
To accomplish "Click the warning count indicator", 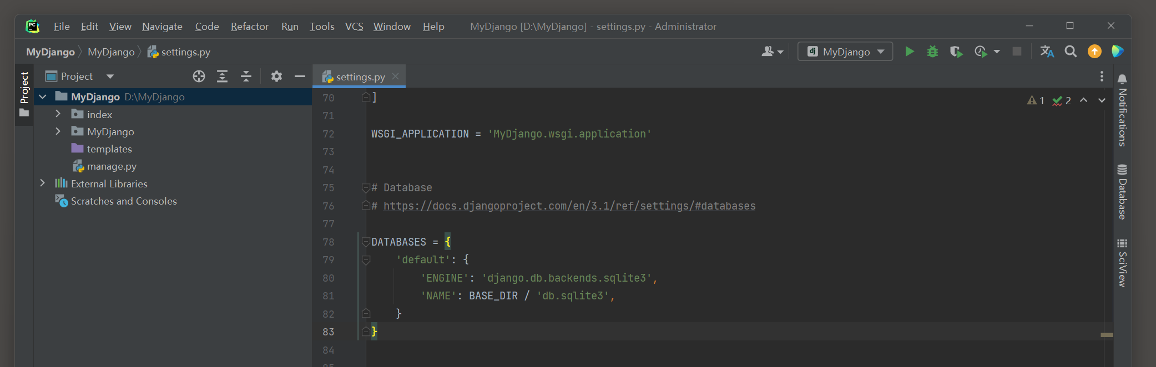I will pos(1036,100).
